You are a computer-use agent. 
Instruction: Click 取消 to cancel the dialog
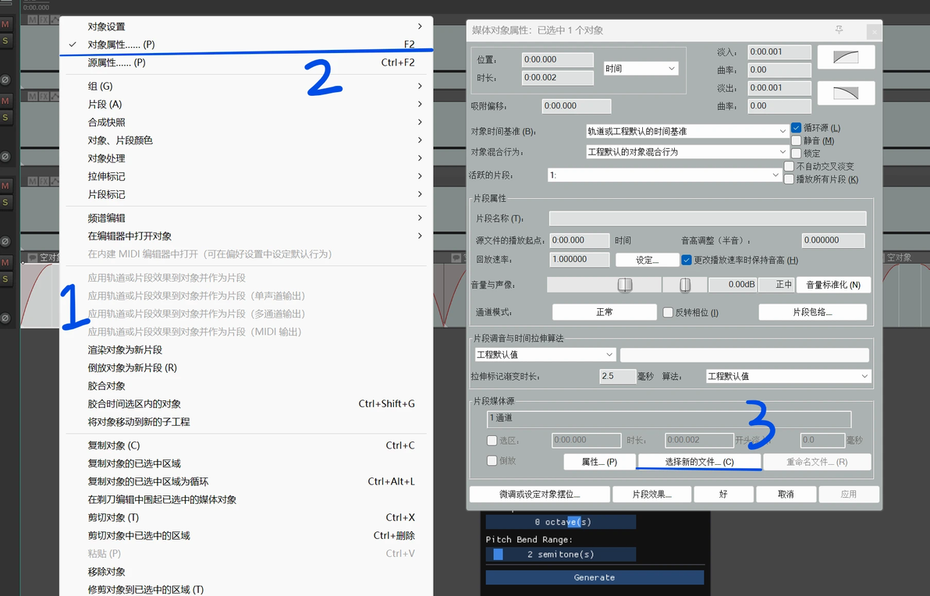pyautogui.click(x=786, y=494)
